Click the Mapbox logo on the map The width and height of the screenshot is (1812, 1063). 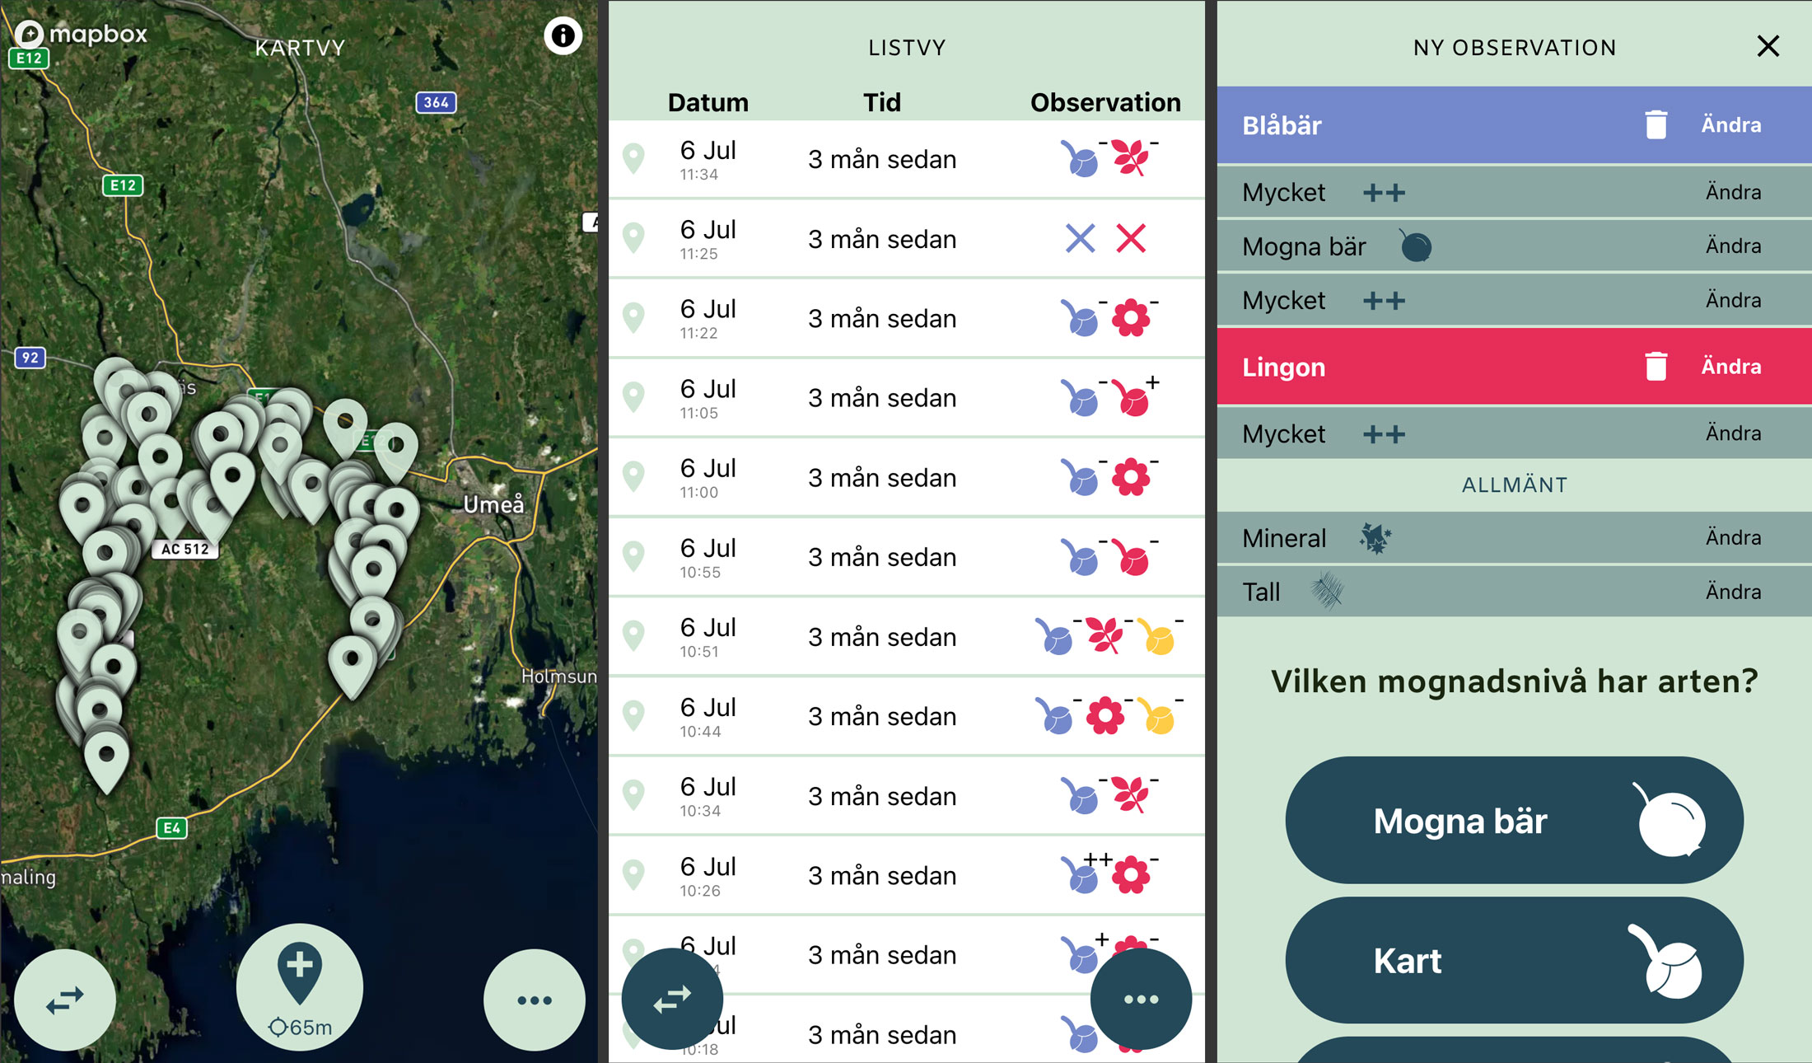82,34
